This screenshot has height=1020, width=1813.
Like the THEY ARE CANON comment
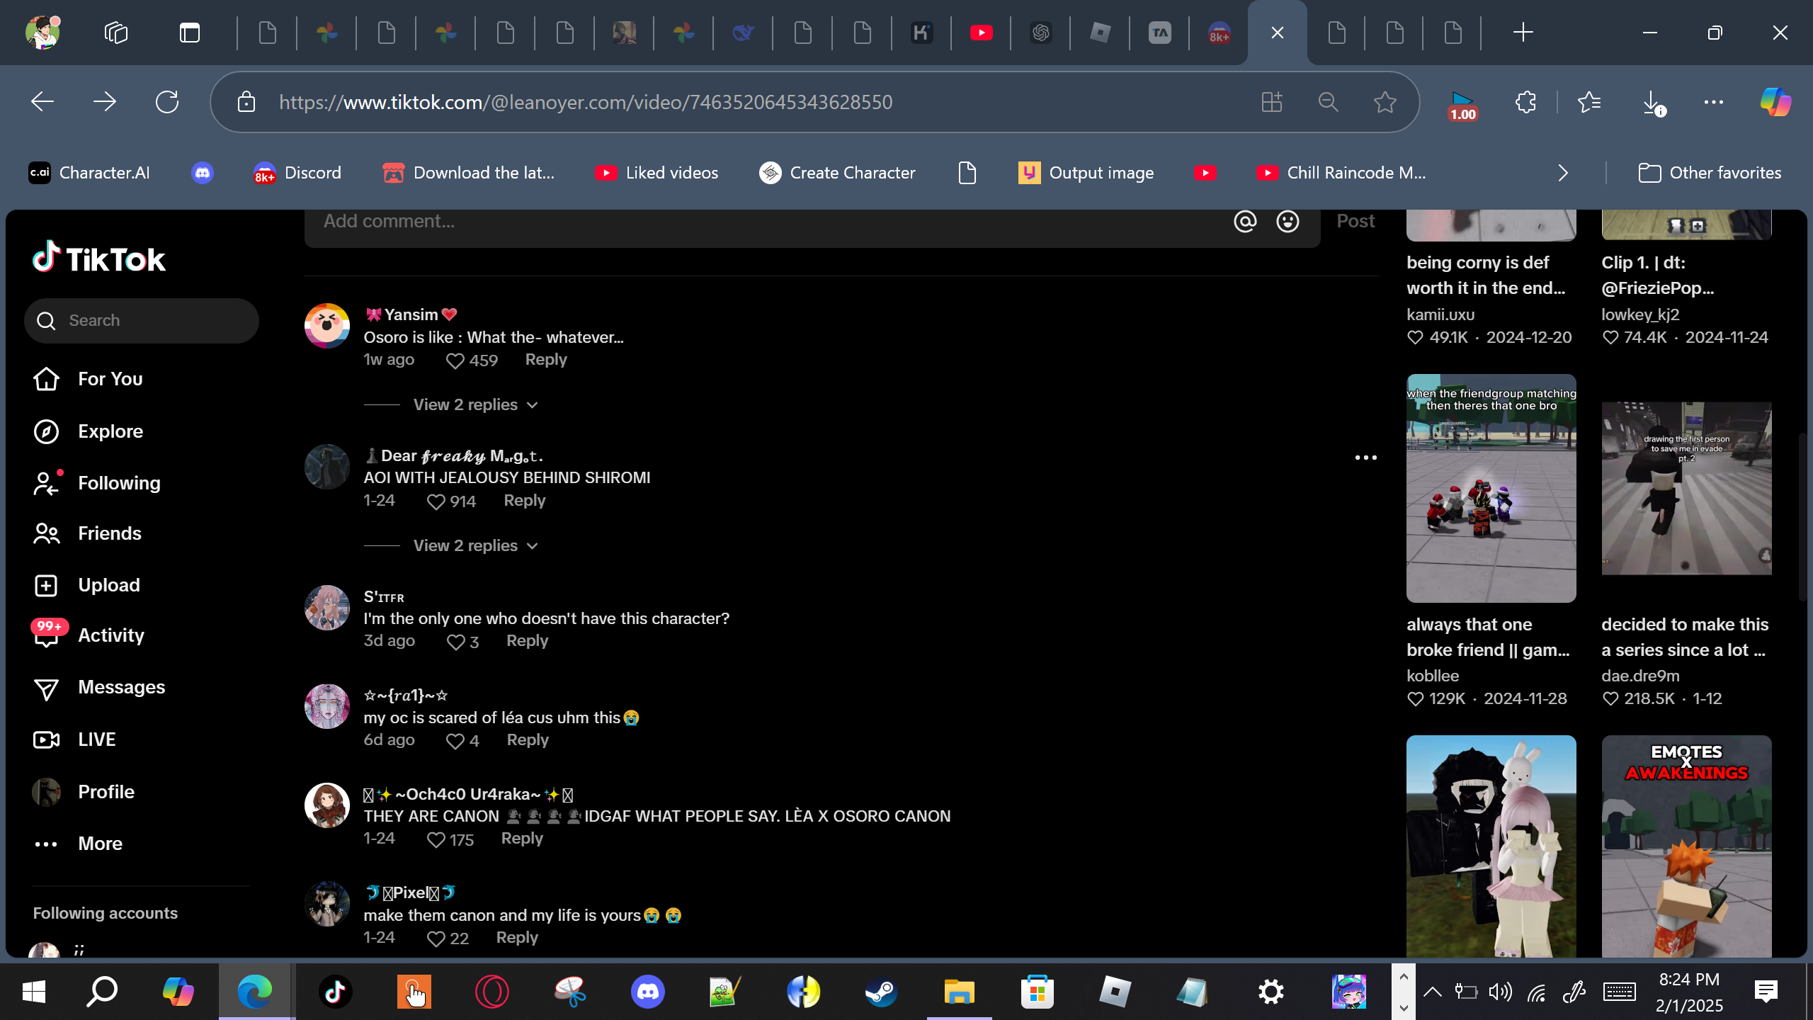(x=436, y=840)
